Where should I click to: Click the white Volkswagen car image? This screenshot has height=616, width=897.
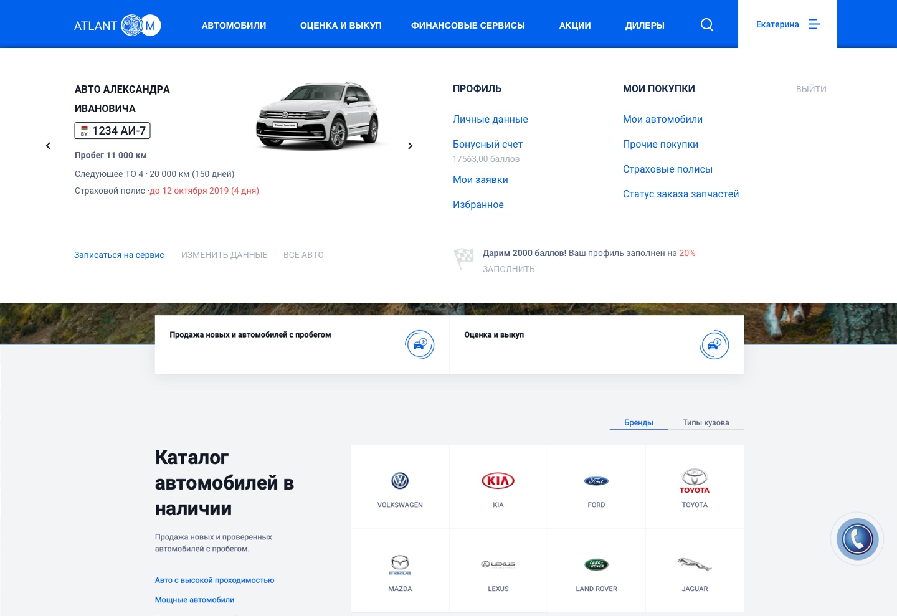coord(318,116)
